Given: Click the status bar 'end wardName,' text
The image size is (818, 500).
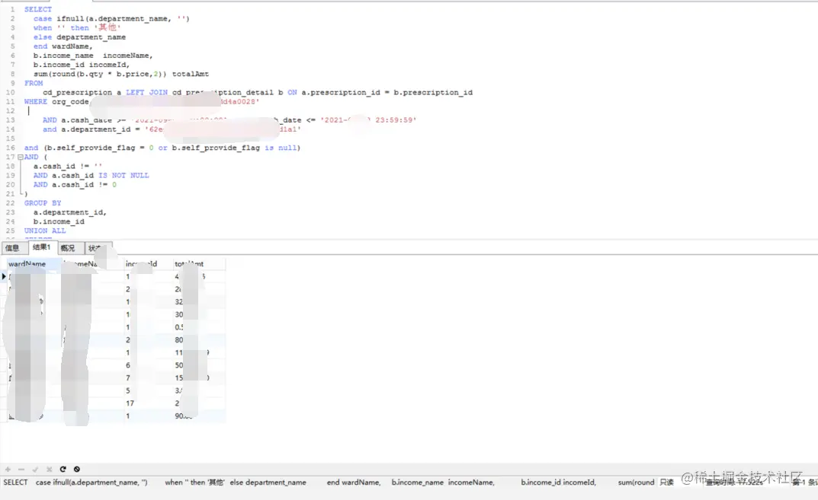Looking at the screenshot, I should pos(354,482).
